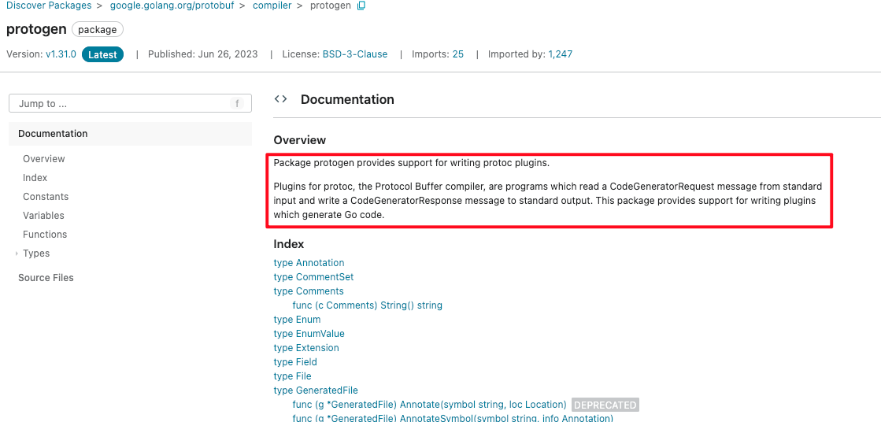Screen dimensions: 881x422
Task: Select Overview in the sidebar
Action: pos(44,159)
